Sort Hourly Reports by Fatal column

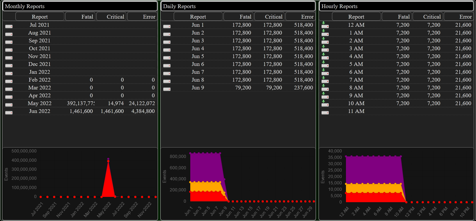397,17
